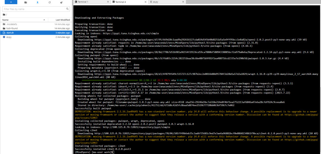Click the '14 minutes ago' time for .modelarts
Viewport: 321px width, 154px height.
click(x=62, y=24)
